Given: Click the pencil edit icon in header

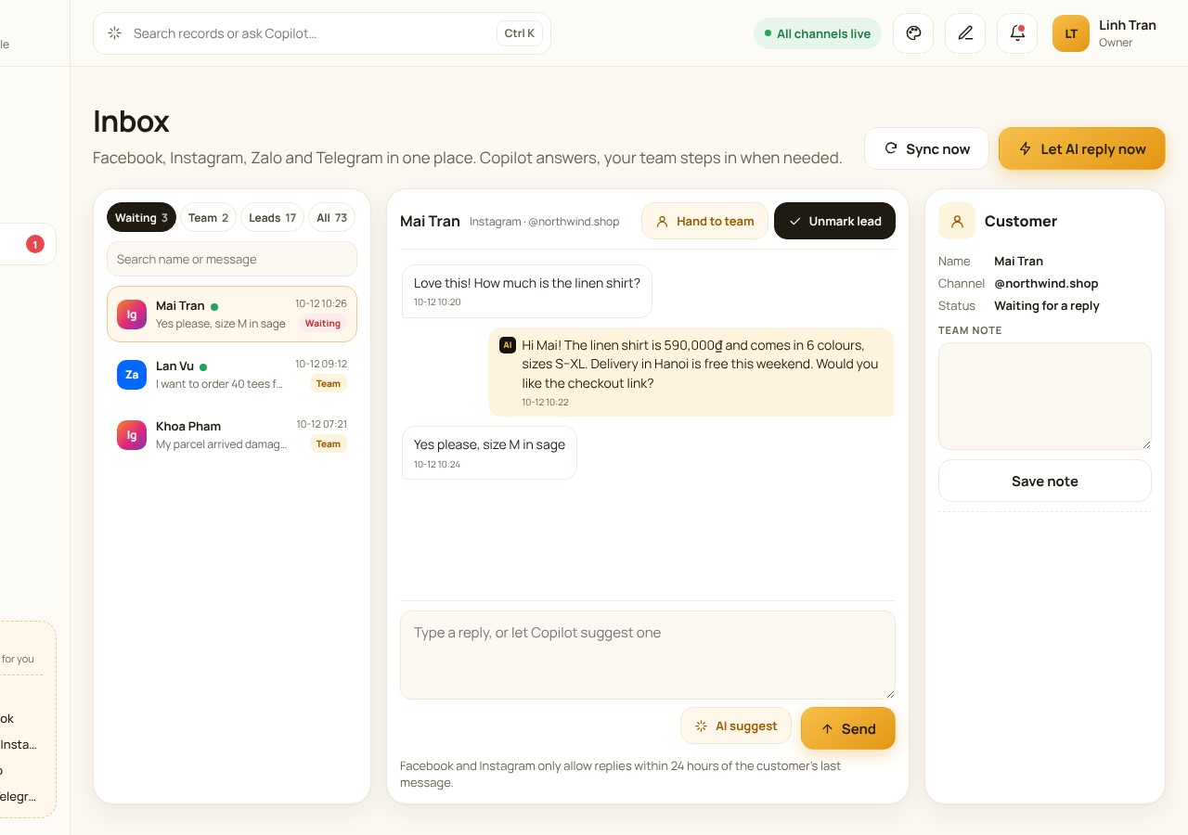Looking at the screenshot, I should (x=965, y=33).
